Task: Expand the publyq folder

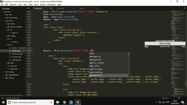Action: point(4,78)
